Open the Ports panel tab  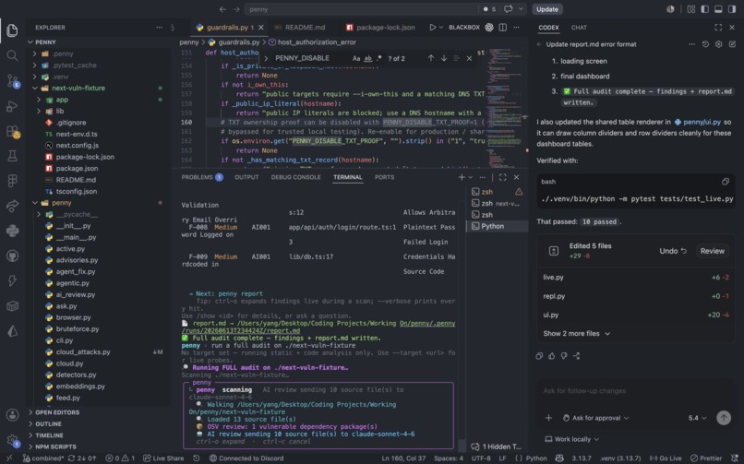click(384, 177)
